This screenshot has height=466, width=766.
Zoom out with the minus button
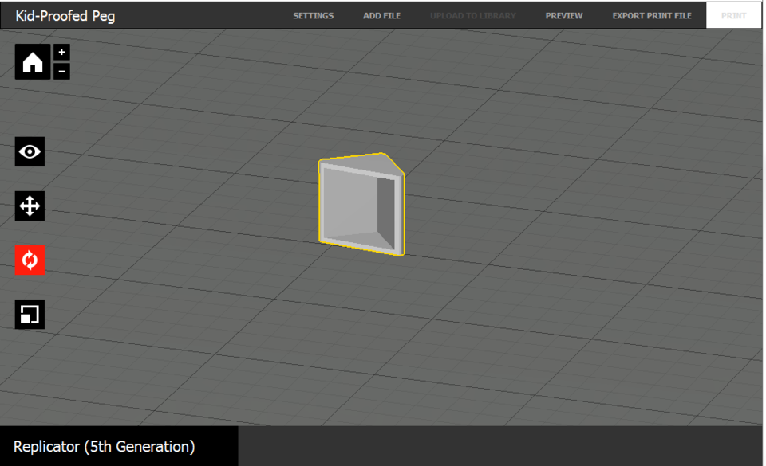click(x=61, y=71)
